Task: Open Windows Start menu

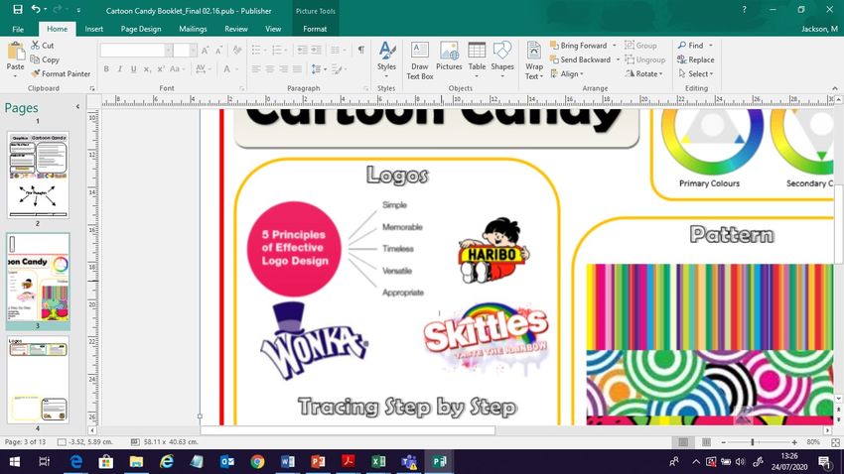Action: pyautogui.click(x=15, y=462)
